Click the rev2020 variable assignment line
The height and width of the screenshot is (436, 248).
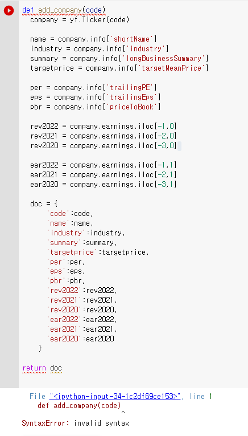pyautogui.click(x=104, y=146)
